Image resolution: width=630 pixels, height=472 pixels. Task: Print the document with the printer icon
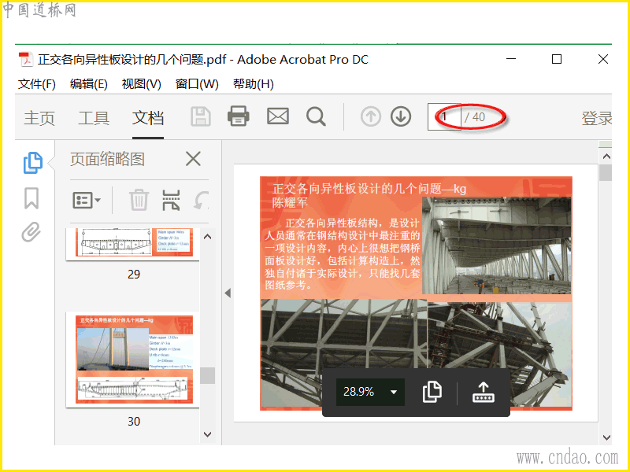tap(239, 116)
